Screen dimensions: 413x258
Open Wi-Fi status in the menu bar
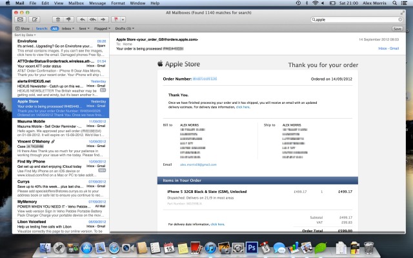315,3
